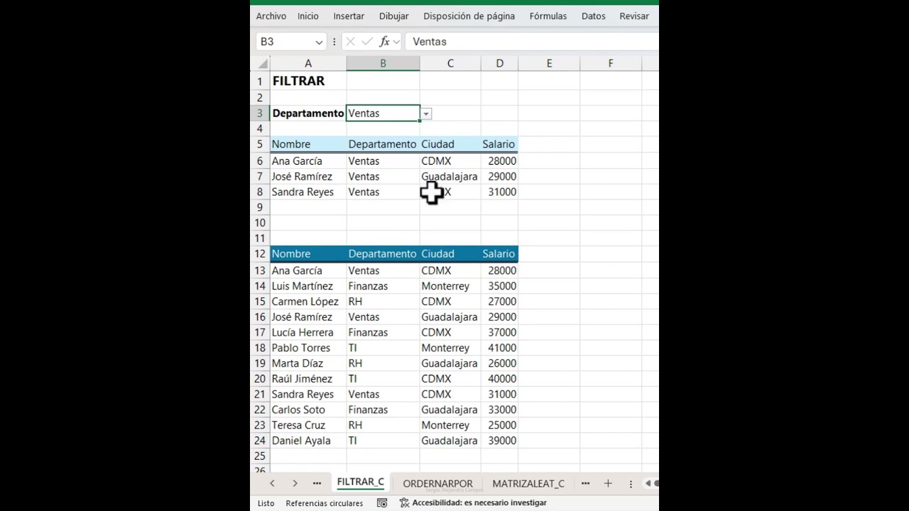Show hidden sheets ellipsis left of FILTRAR_C
909x511 pixels.
point(317,483)
